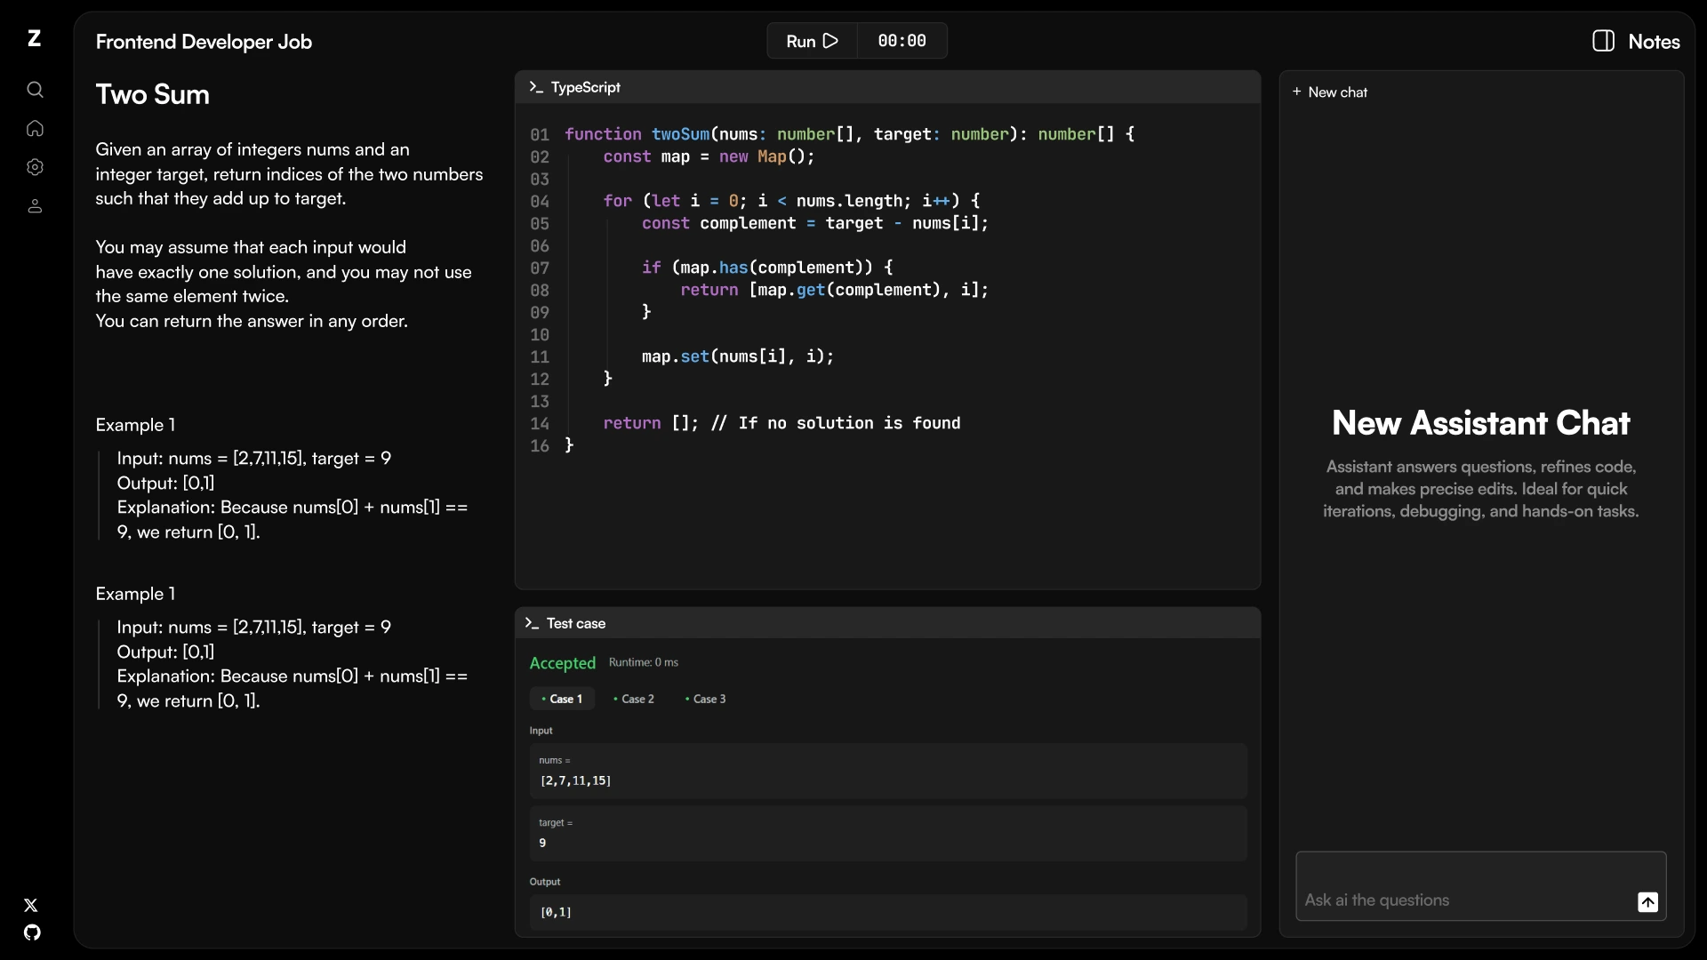The width and height of the screenshot is (1707, 960).
Task: Open user profile sidebar icon
Action: tap(35, 206)
